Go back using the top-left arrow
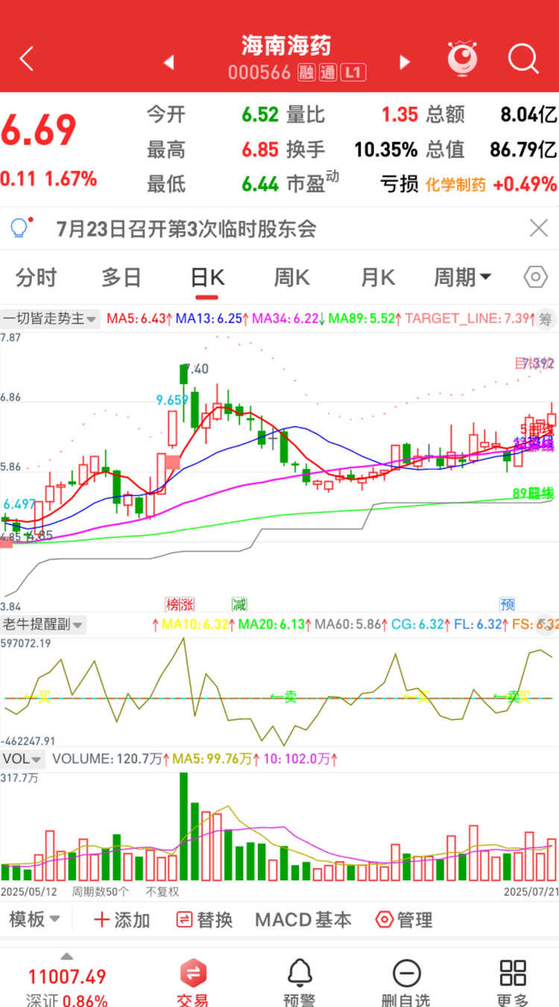Image resolution: width=559 pixels, height=1007 pixels. (x=27, y=58)
